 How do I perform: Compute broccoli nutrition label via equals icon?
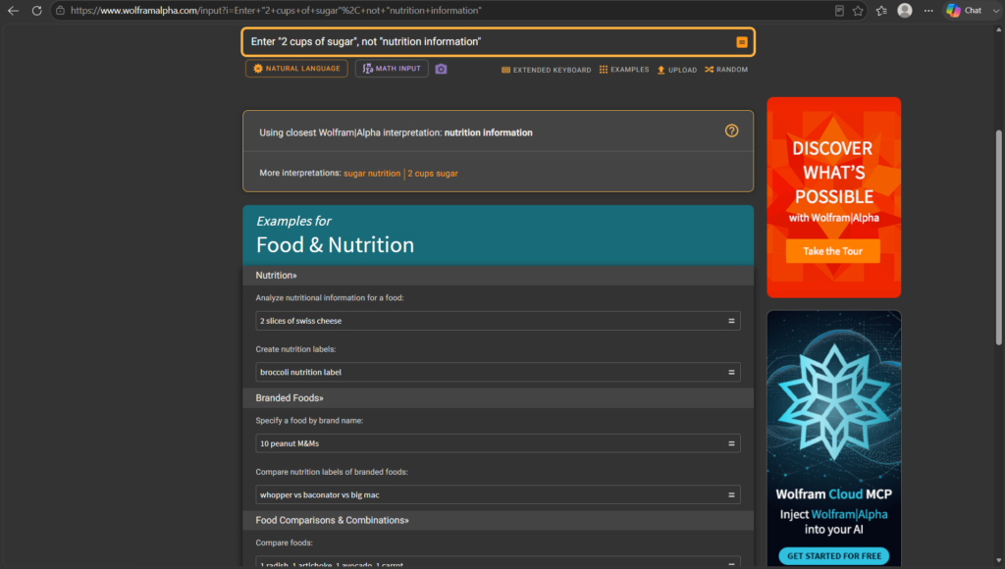pos(731,372)
